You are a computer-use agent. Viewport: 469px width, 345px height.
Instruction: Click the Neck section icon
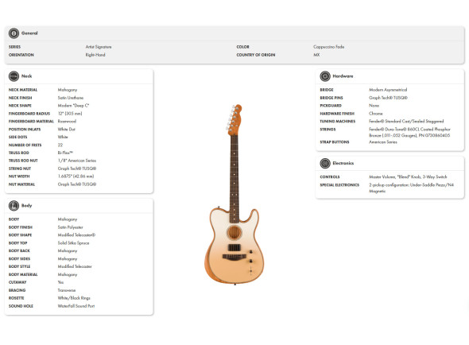[14, 76]
